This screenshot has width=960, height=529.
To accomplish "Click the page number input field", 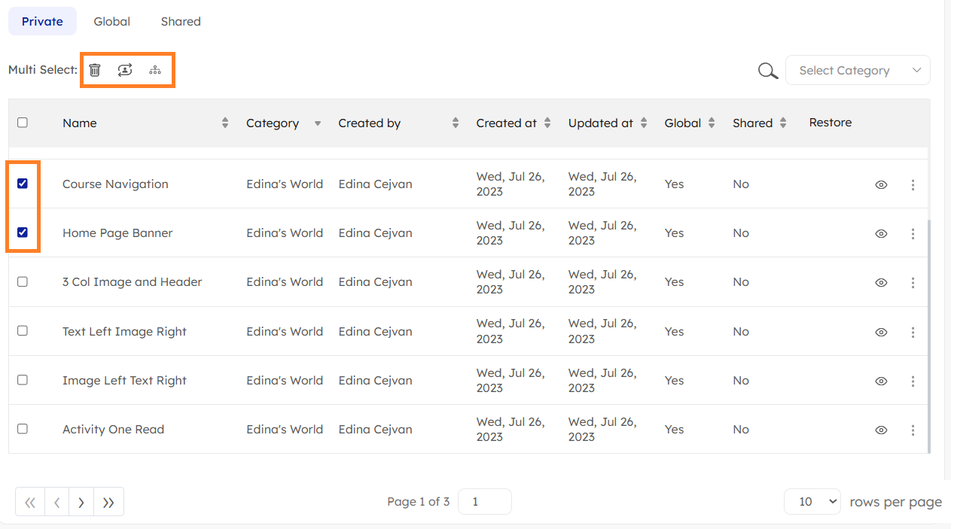I will [x=484, y=502].
